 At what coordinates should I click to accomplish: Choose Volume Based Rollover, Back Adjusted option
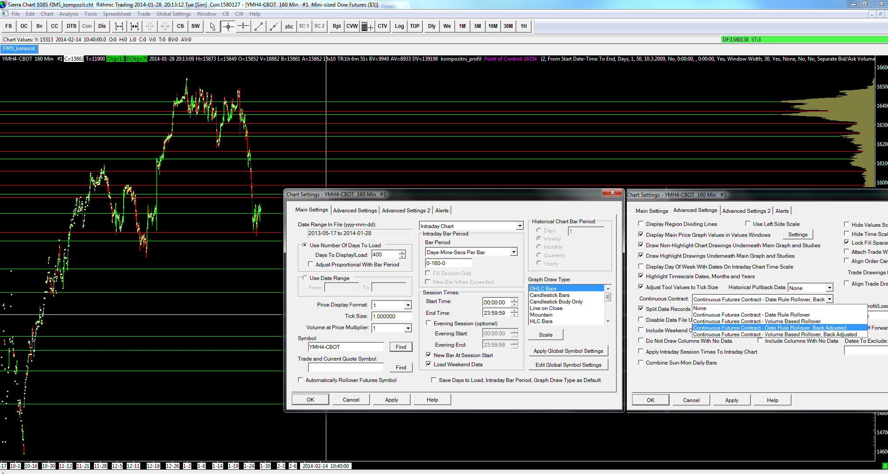tap(774, 334)
